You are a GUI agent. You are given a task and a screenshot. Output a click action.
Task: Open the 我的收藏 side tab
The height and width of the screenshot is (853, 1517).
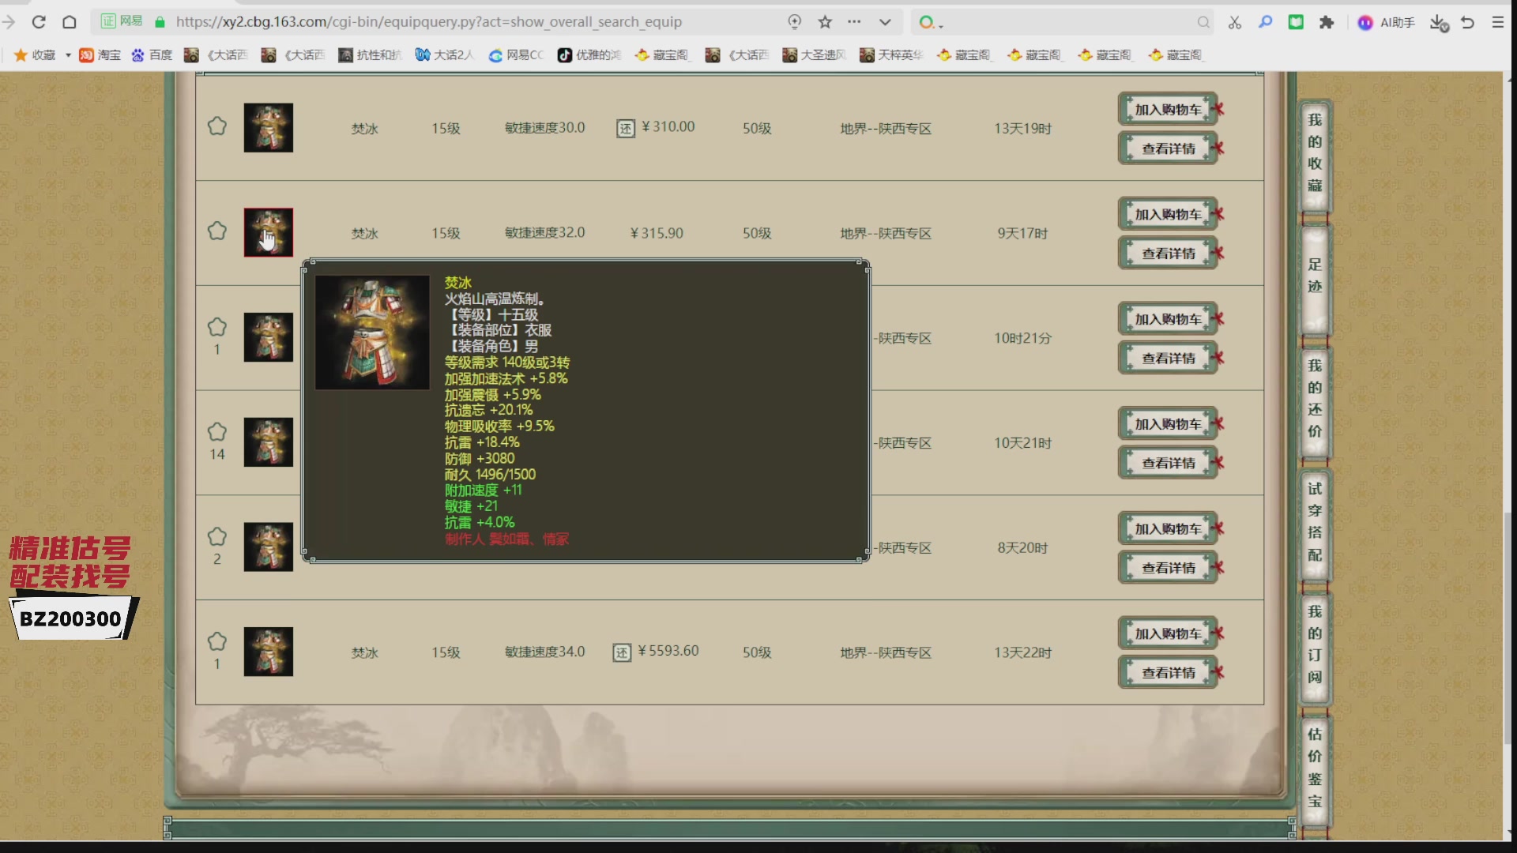coord(1315,153)
